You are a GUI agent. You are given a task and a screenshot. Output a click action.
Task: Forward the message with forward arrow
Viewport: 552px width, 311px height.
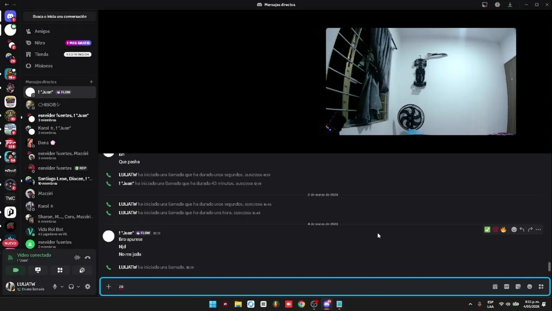[x=530, y=229]
